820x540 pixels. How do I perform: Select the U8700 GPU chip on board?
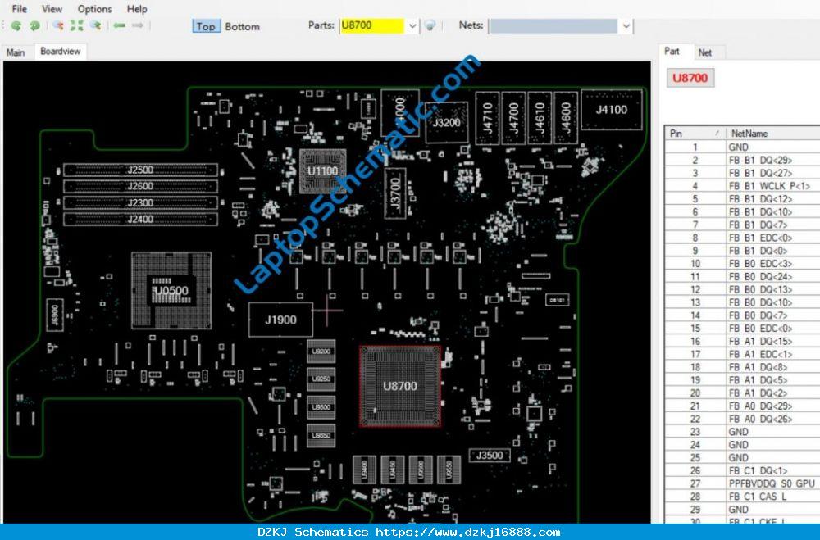[400, 386]
